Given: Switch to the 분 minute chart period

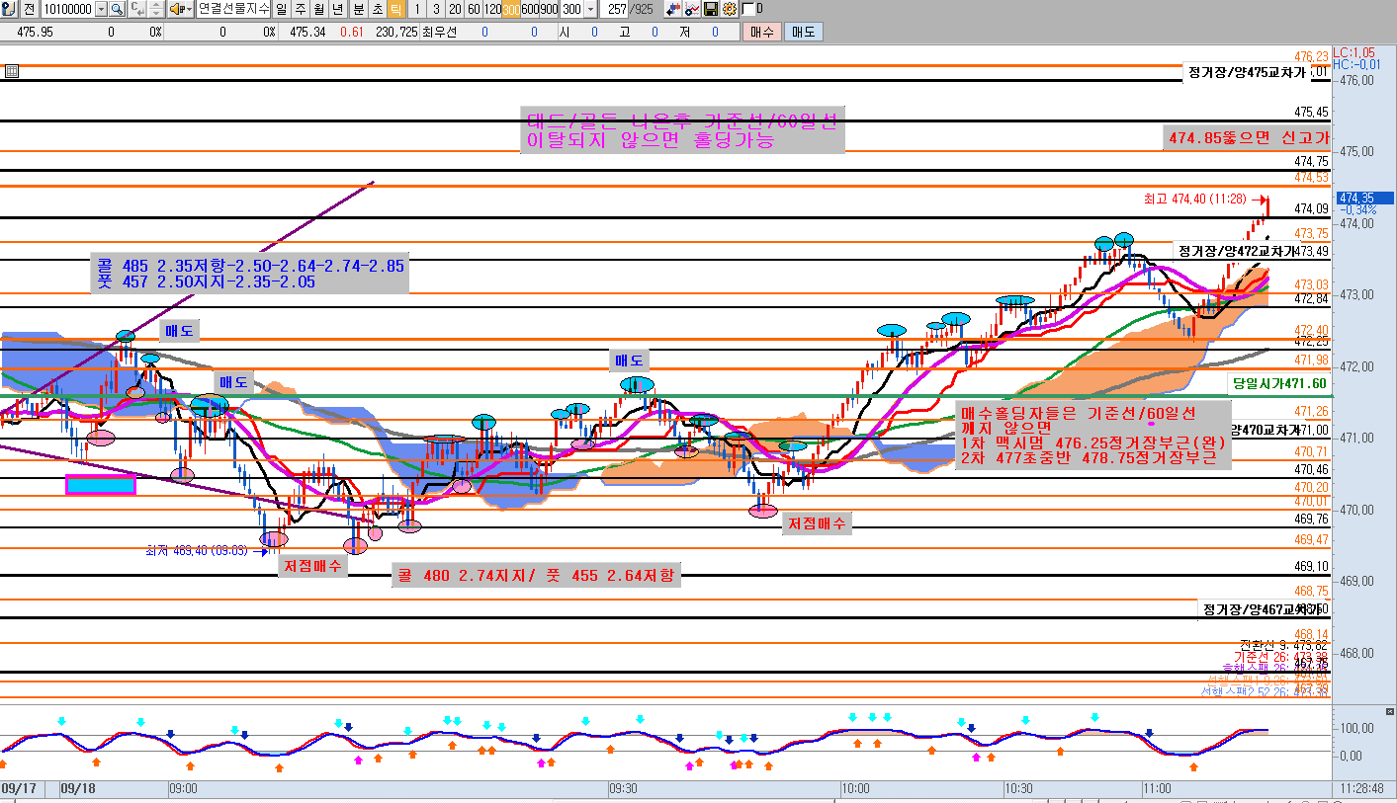Looking at the screenshot, I should 357,9.
